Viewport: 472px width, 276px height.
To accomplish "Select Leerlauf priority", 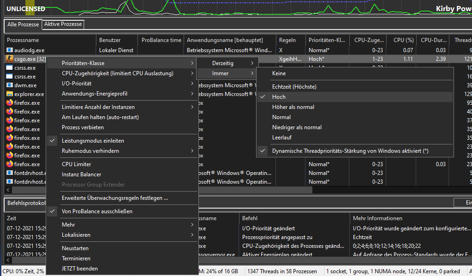I will pos(355,137).
